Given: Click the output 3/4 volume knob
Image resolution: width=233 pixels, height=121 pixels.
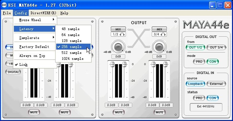Looking at the screenshot, I should coord(159,47).
